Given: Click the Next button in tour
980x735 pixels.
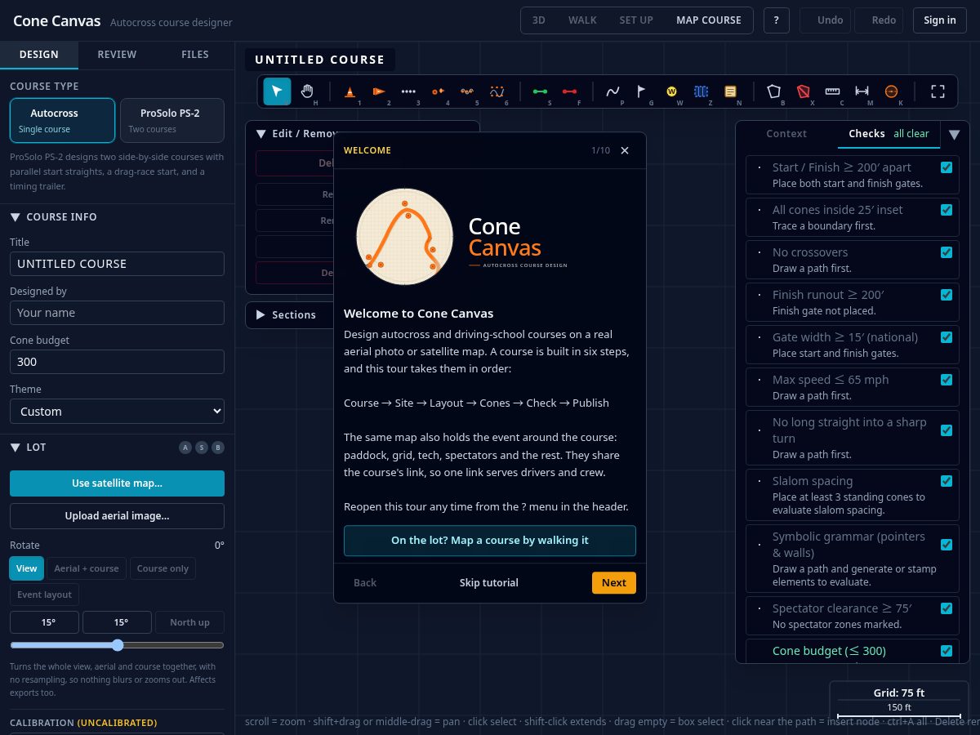Looking at the screenshot, I should click(x=614, y=583).
